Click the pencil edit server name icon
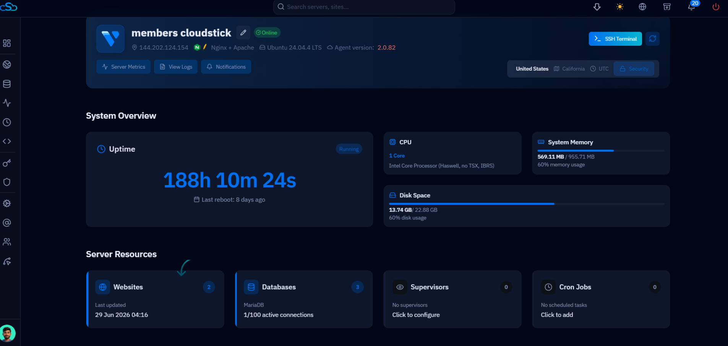The width and height of the screenshot is (728, 346). pyautogui.click(x=243, y=32)
